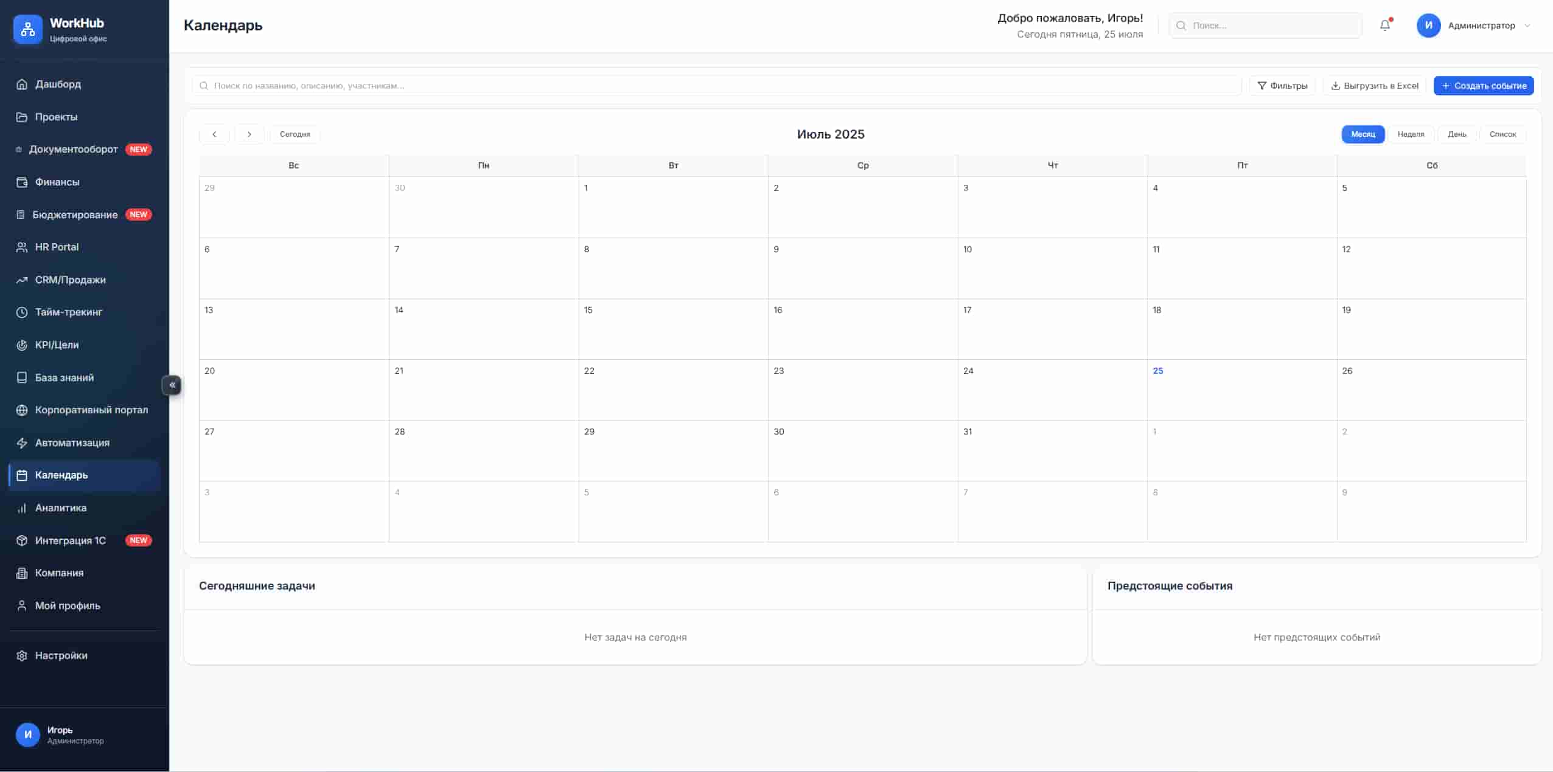This screenshot has height=772, width=1553.
Task: Click Выгрузить в Excel button
Action: [1374, 86]
